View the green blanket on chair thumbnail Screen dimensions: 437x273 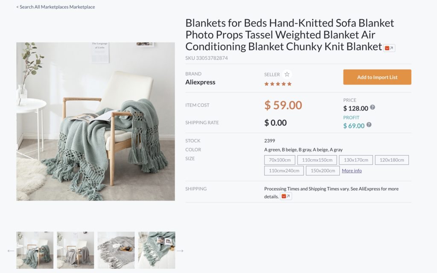point(35,250)
